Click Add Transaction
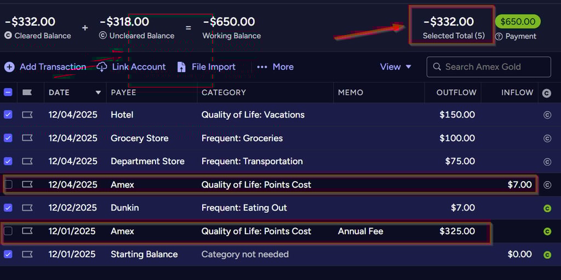This screenshot has height=280, width=561. [45, 67]
